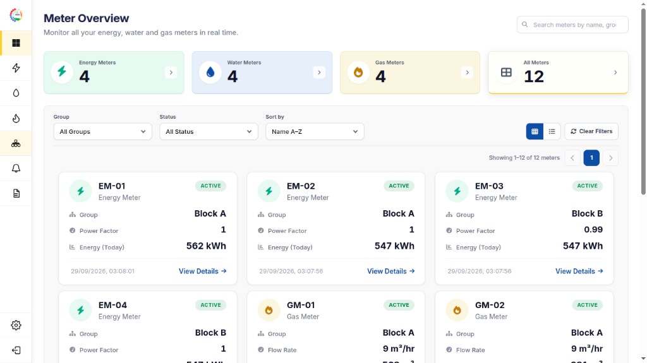Click the chevron on the All Meters card
Viewport: 647px width, 363px height.
point(615,73)
